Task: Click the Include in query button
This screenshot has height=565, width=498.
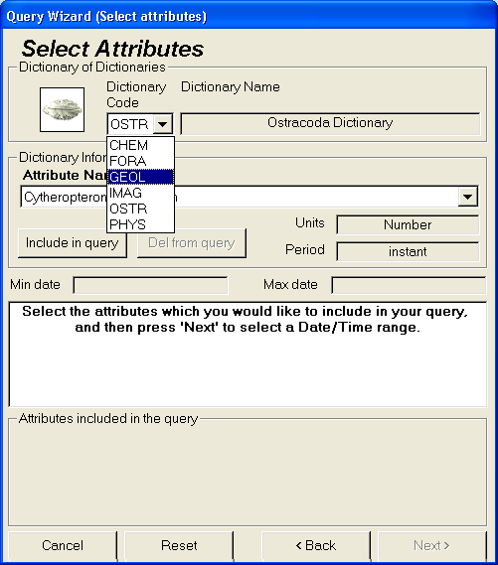Action: coord(73,243)
